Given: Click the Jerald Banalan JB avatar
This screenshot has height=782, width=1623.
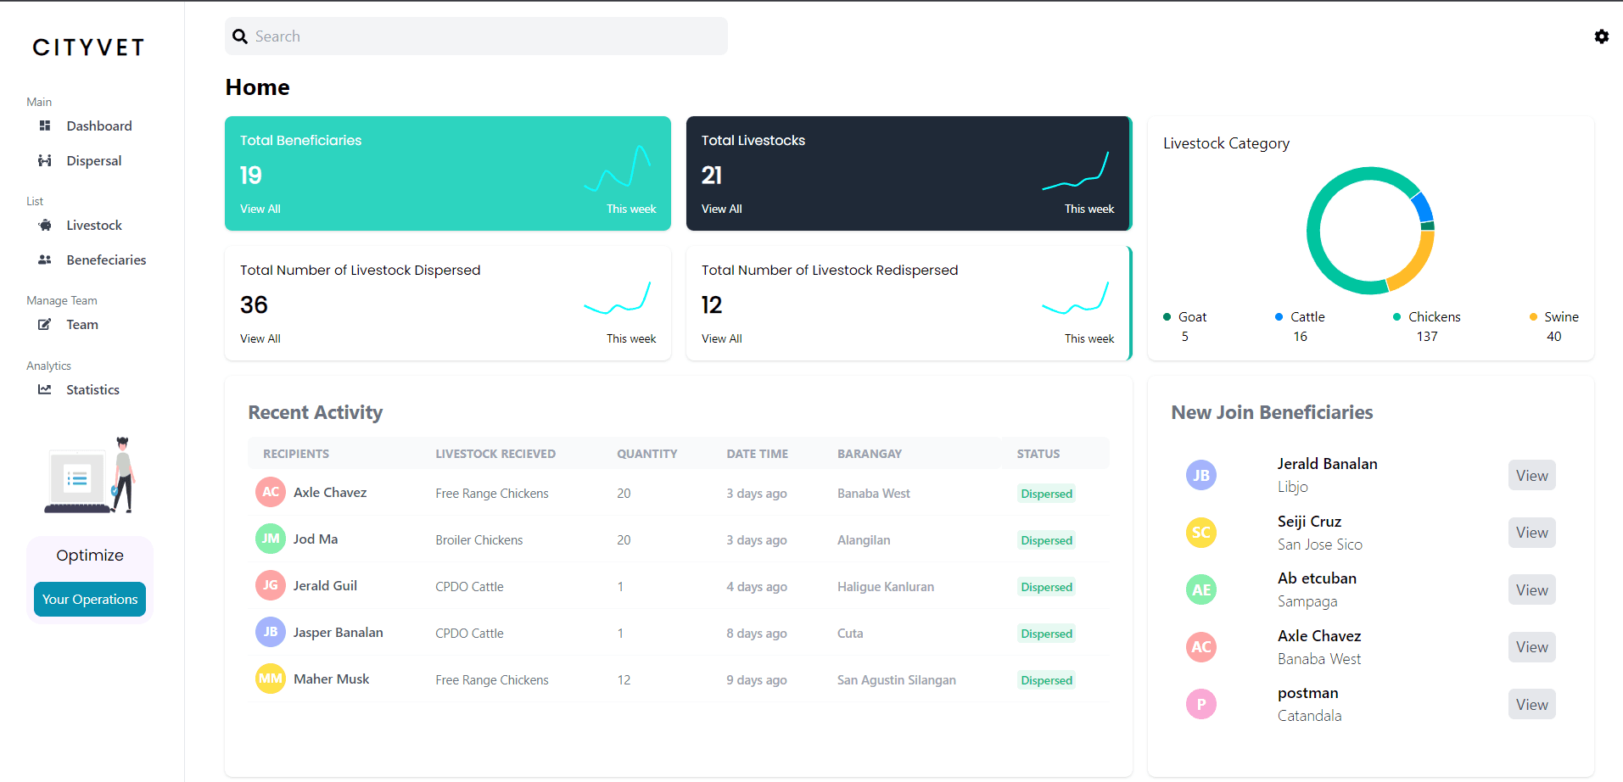Looking at the screenshot, I should (1200, 475).
